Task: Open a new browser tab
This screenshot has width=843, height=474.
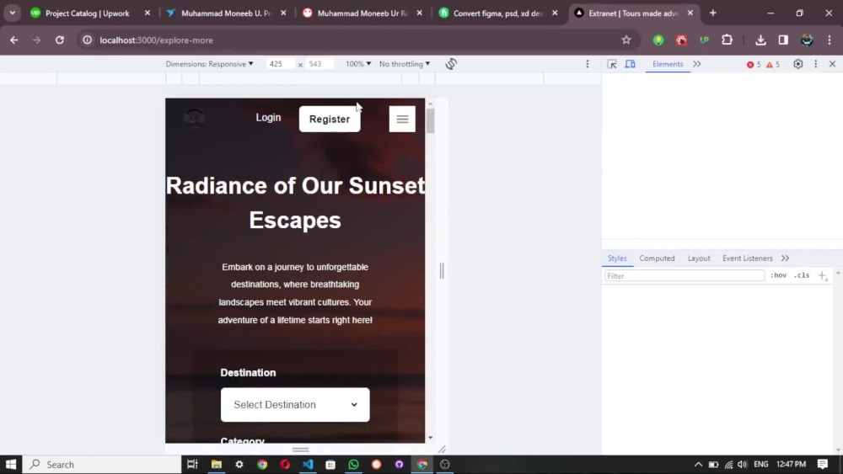Action: pyautogui.click(x=713, y=13)
